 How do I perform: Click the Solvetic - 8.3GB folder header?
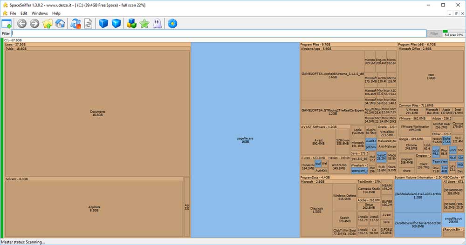click(94, 179)
